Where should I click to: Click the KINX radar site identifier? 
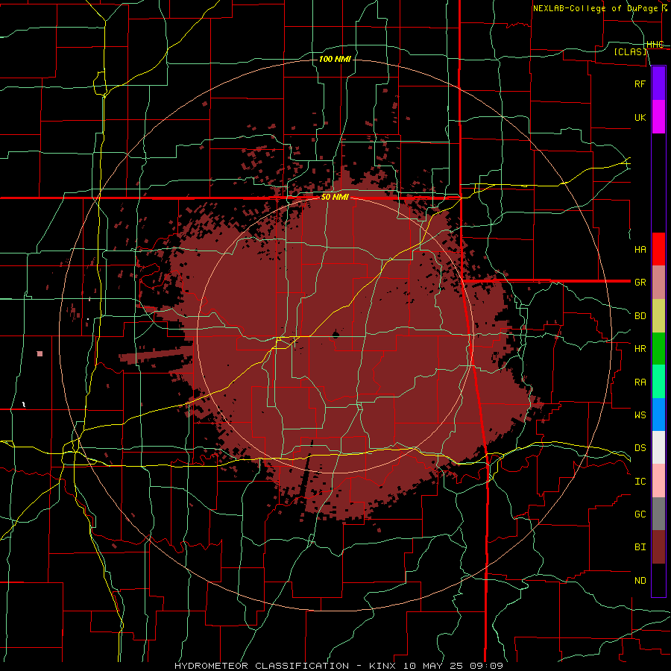click(x=382, y=666)
